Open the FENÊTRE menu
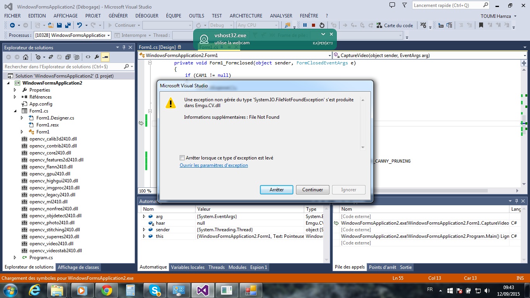530x298 pixels. click(309, 16)
